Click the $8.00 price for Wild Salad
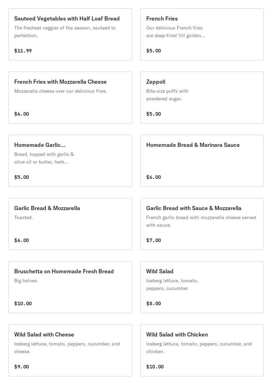The width and height of the screenshot is (272, 383). (153, 303)
